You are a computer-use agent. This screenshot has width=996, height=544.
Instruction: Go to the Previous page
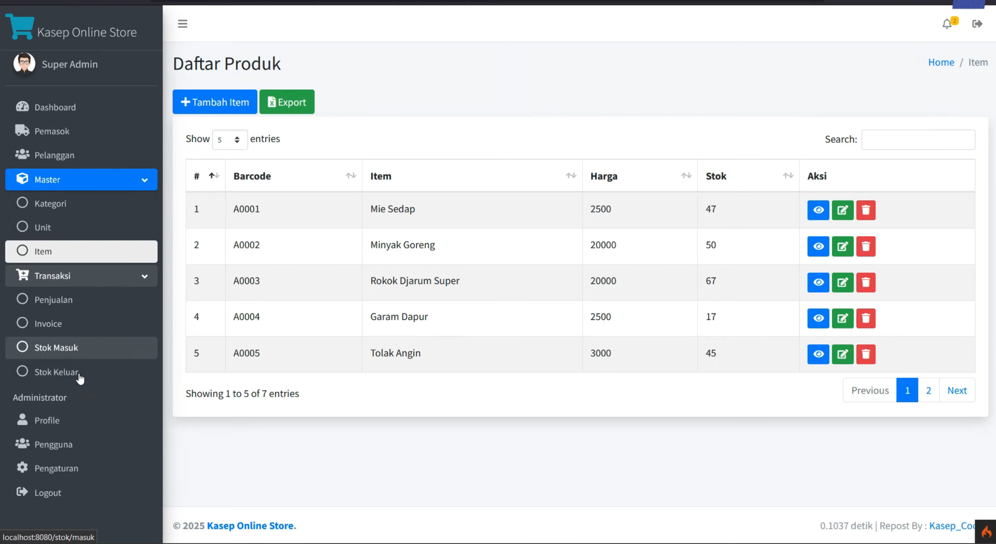coord(870,390)
